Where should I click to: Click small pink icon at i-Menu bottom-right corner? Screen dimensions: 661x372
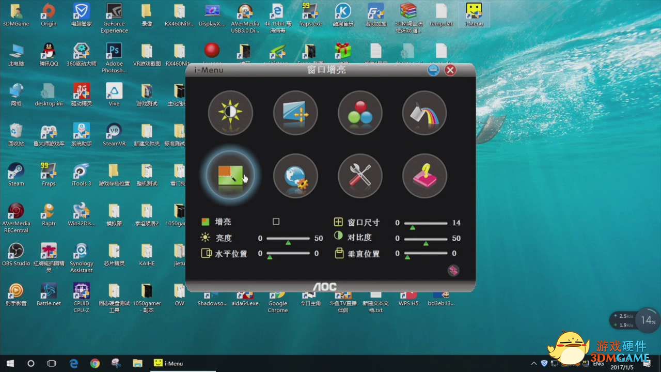tap(453, 270)
